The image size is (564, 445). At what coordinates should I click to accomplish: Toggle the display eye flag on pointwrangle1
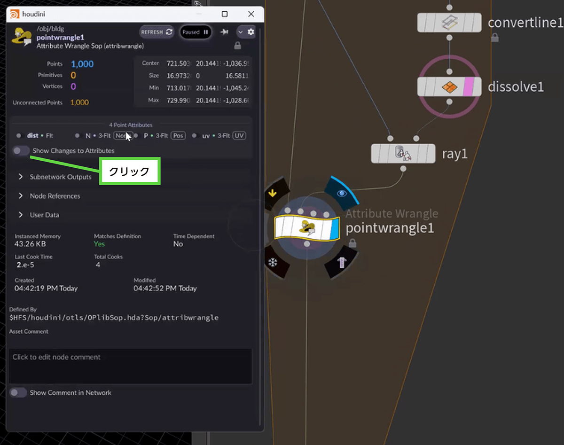[x=342, y=193]
